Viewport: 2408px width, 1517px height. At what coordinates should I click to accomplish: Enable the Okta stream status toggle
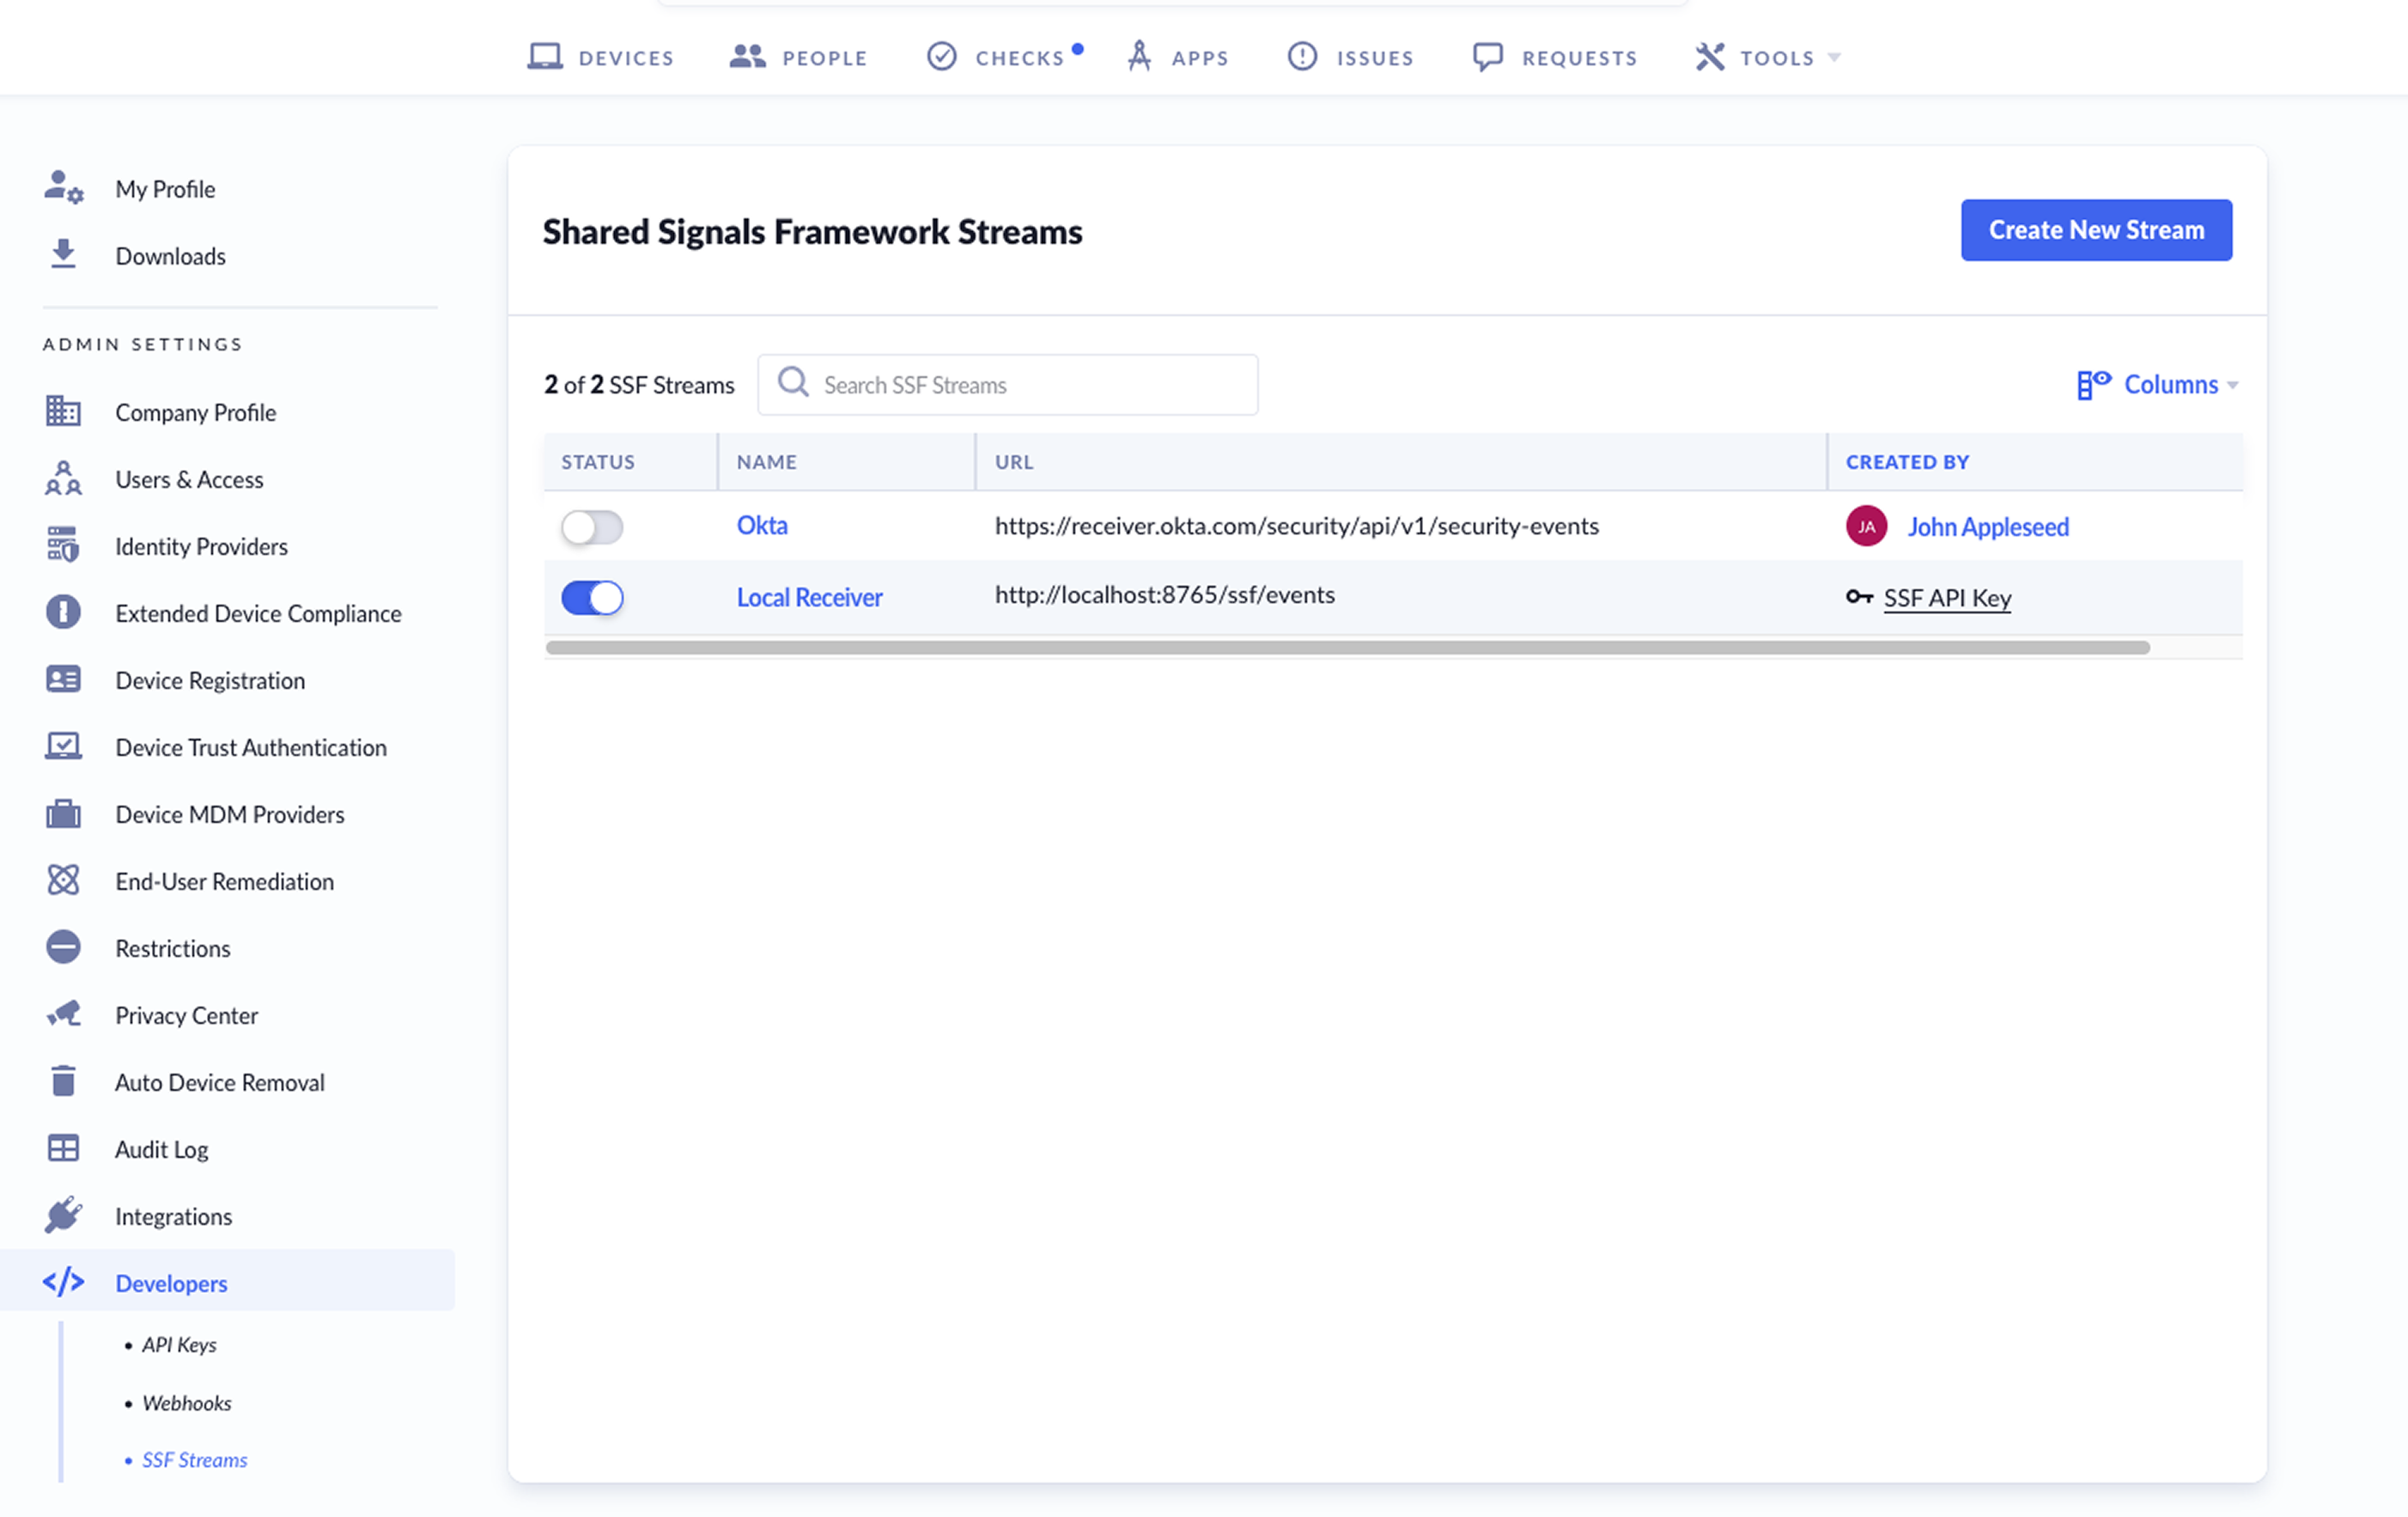coord(592,527)
